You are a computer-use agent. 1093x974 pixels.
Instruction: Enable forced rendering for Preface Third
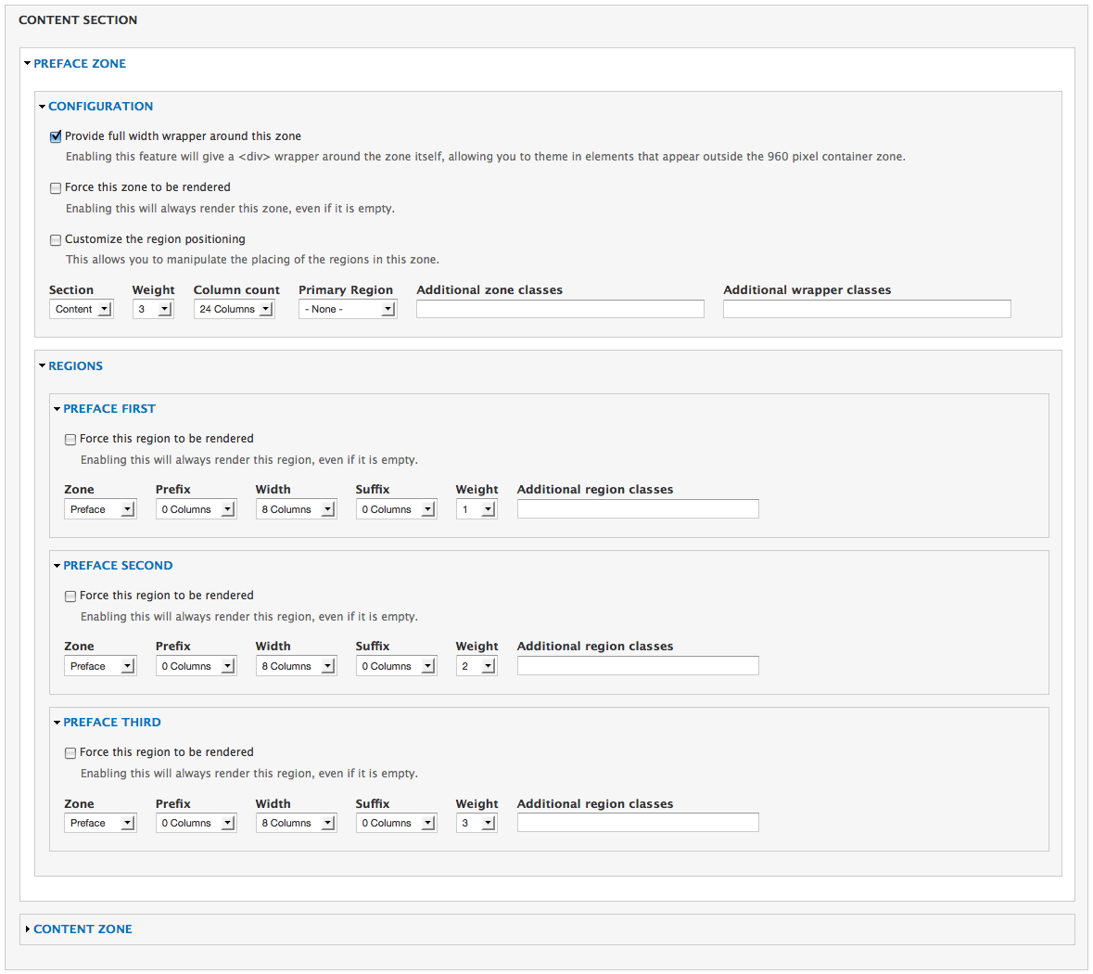tap(70, 752)
